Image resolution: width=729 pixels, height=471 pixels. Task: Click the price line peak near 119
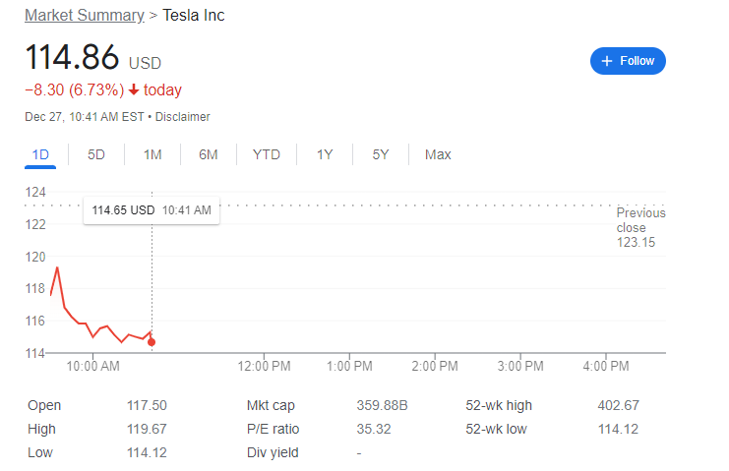pyautogui.click(x=57, y=267)
